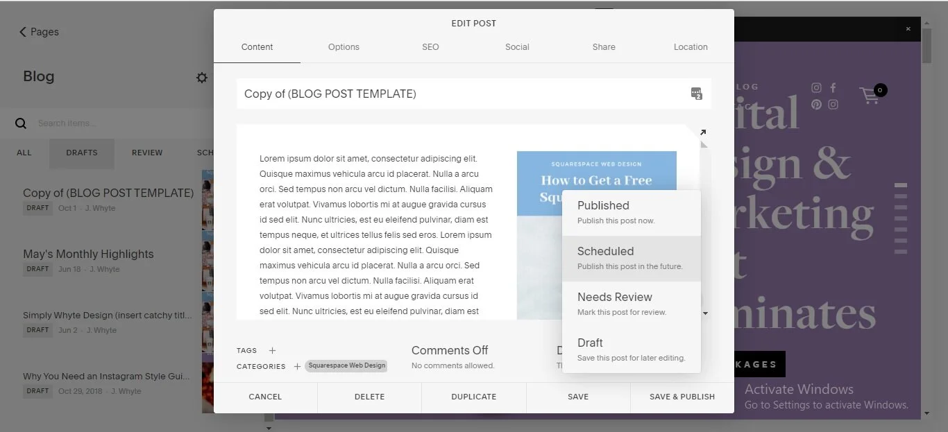This screenshot has width=948, height=432.
Task: Click the Duplicate button
Action: (x=474, y=397)
